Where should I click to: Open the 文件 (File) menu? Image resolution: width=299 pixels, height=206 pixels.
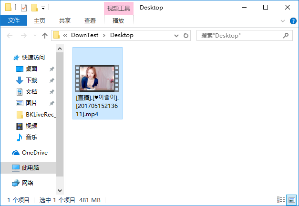[x=14, y=20]
